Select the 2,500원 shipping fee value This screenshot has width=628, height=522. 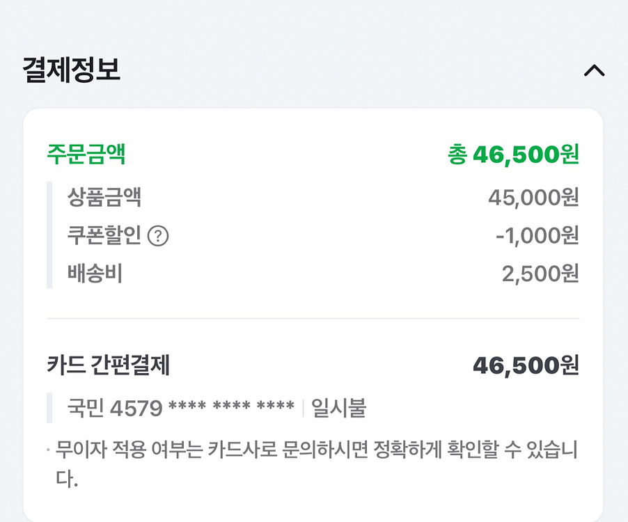(540, 274)
